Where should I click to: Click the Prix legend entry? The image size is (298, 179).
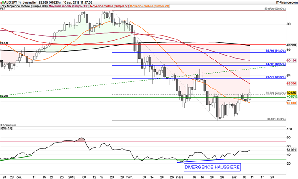tap(4, 6)
